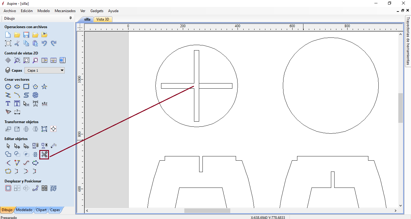
Task: Choose the plain arrow Selection tool
Action: click(x=8, y=146)
